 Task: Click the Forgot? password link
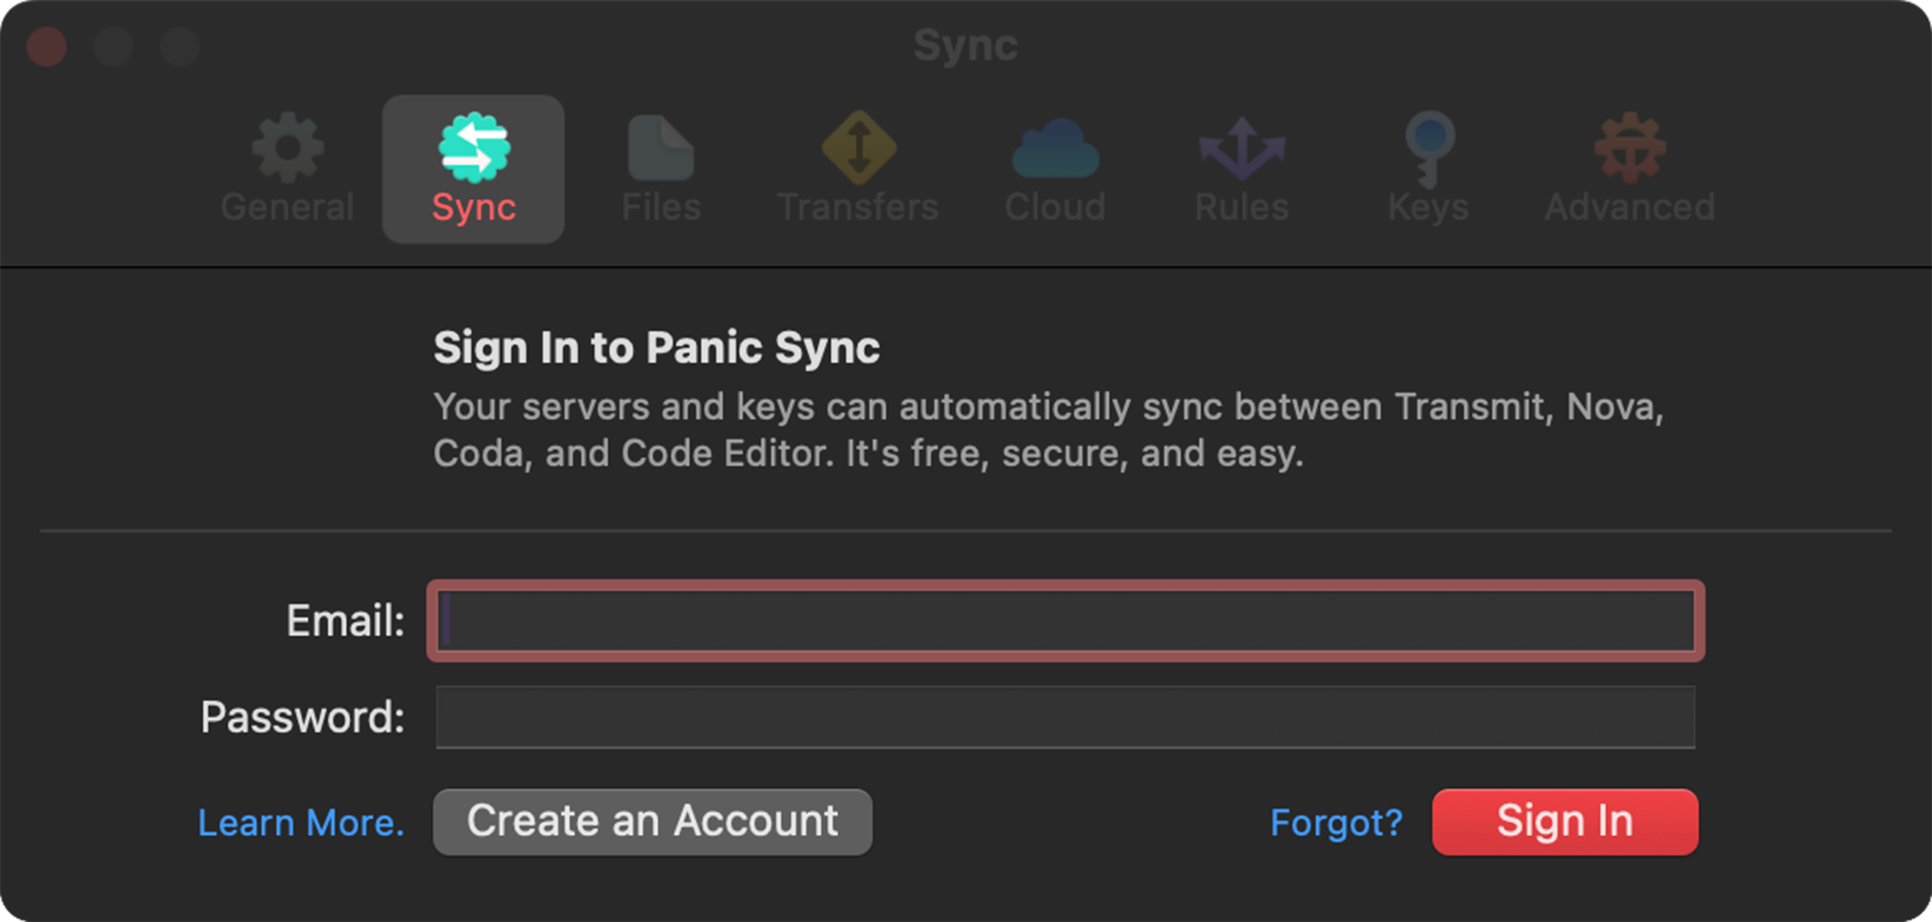[1335, 823]
